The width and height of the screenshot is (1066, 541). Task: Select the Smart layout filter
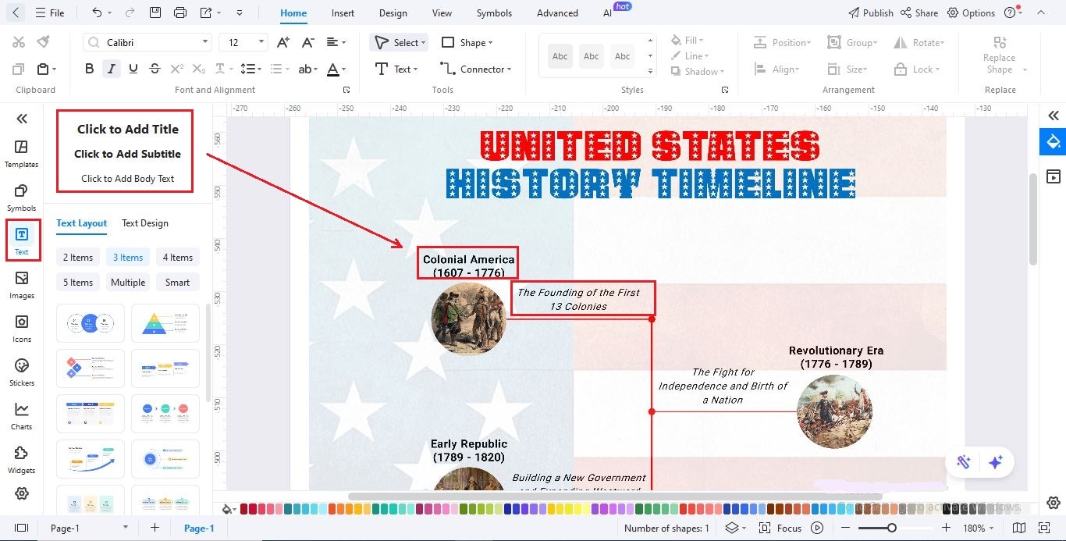(x=178, y=283)
